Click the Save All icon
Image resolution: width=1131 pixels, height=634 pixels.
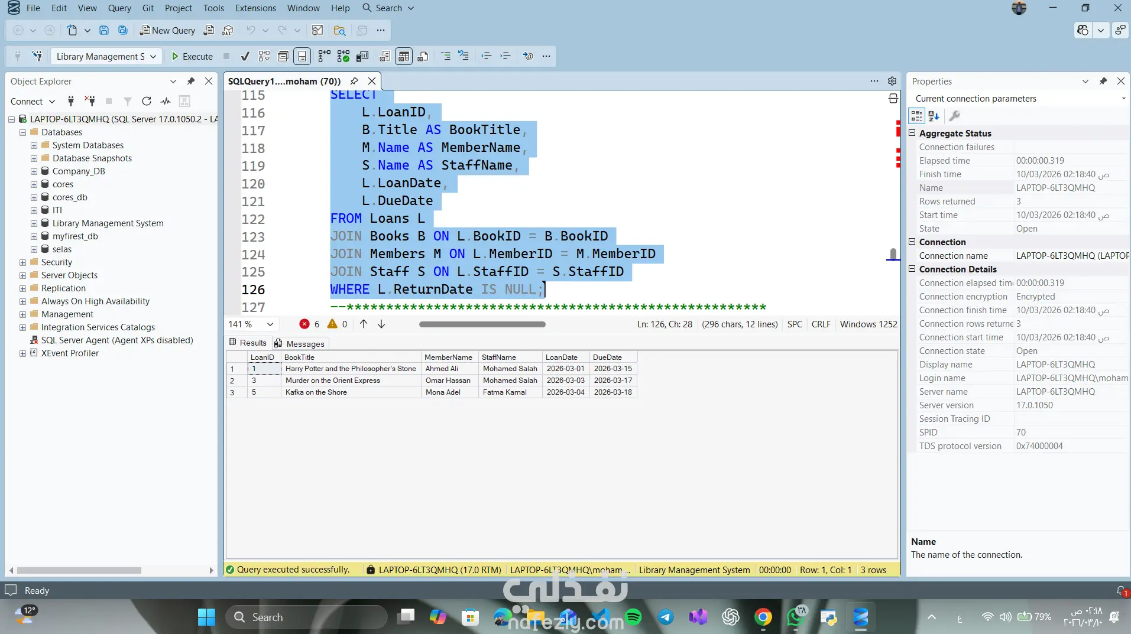[123, 30]
